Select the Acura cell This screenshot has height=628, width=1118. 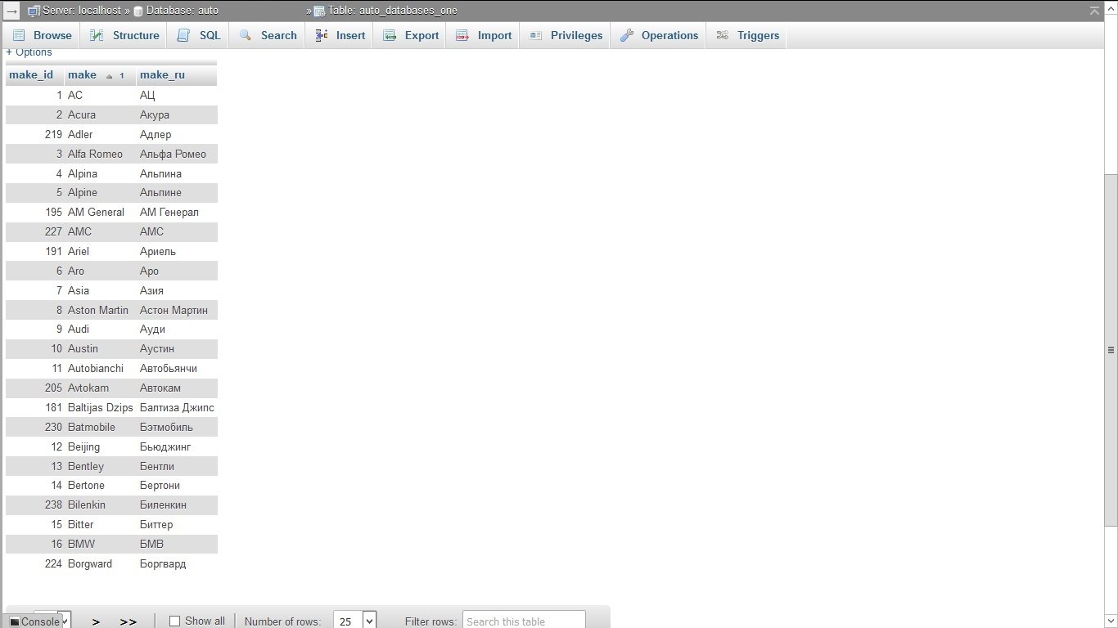[x=100, y=115]
